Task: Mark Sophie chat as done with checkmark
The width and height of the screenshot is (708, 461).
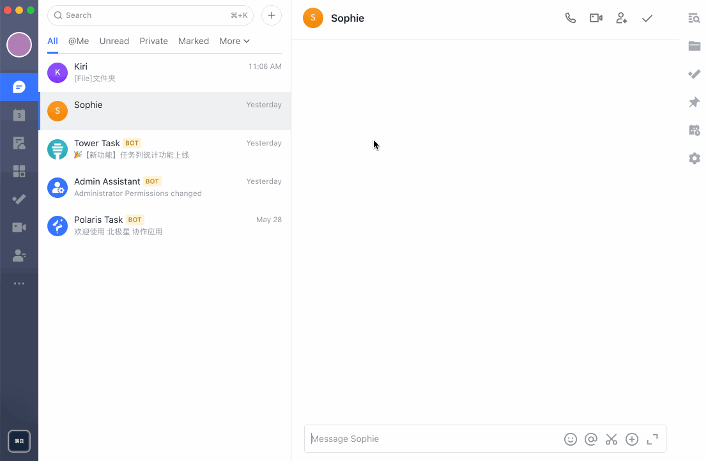Action: [x=647, y=19]
